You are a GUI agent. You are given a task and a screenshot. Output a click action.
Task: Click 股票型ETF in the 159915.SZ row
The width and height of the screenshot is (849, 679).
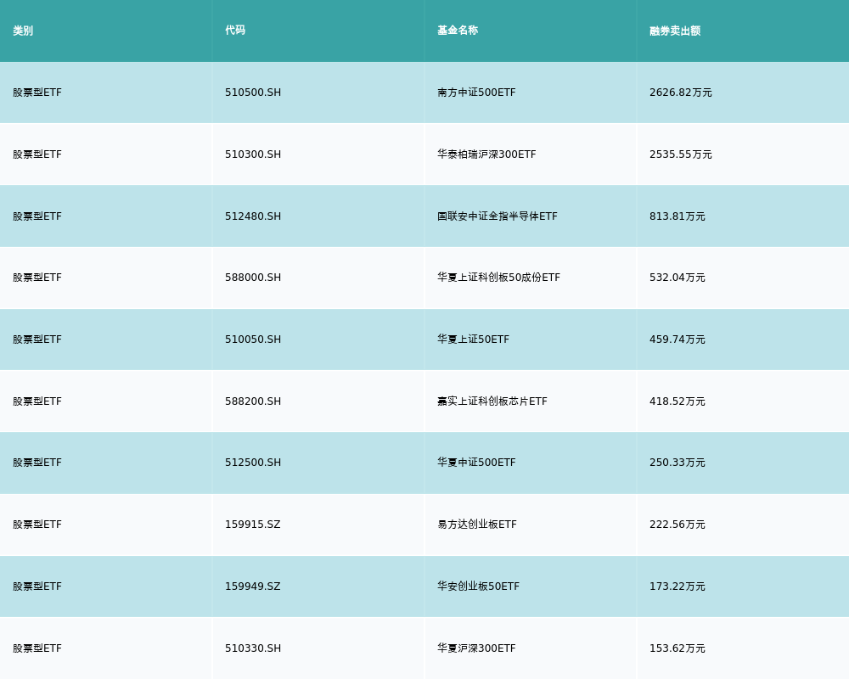(37, 525)
